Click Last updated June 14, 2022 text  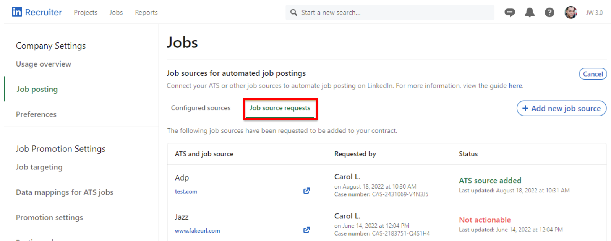[x=511, y=230]
